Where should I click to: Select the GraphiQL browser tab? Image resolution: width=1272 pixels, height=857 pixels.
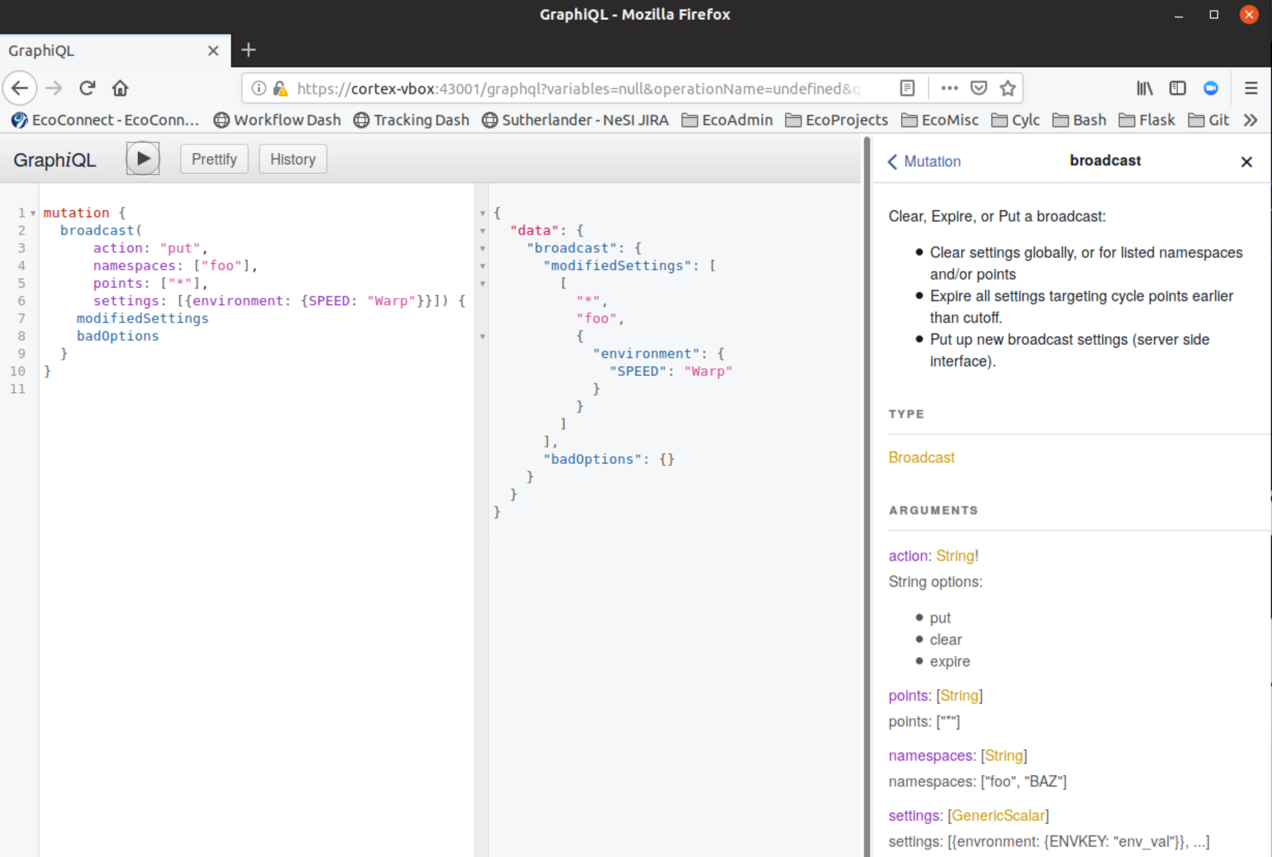[115, 50]
